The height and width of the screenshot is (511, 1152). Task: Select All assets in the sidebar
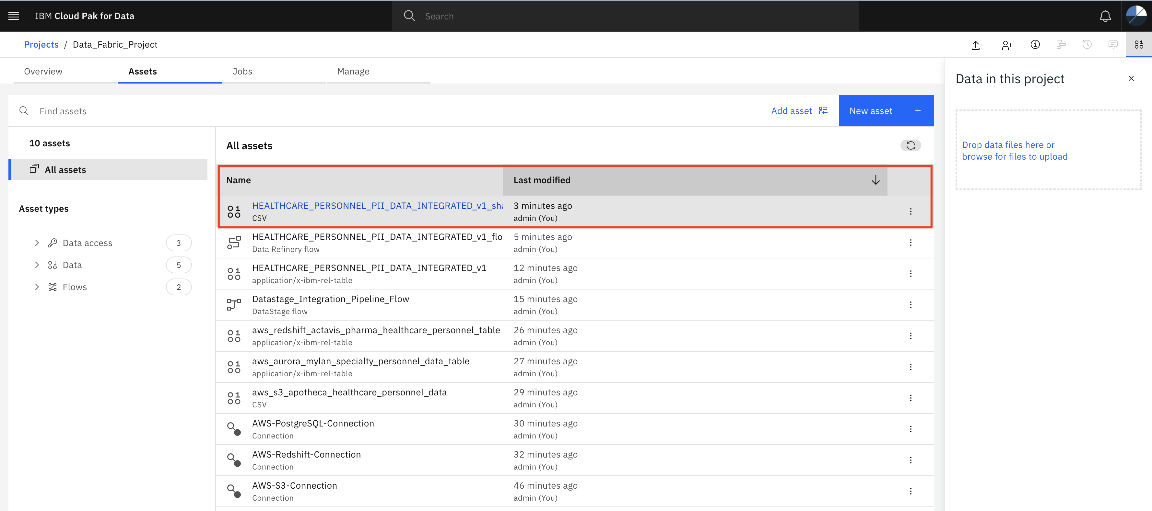(108, 170)
